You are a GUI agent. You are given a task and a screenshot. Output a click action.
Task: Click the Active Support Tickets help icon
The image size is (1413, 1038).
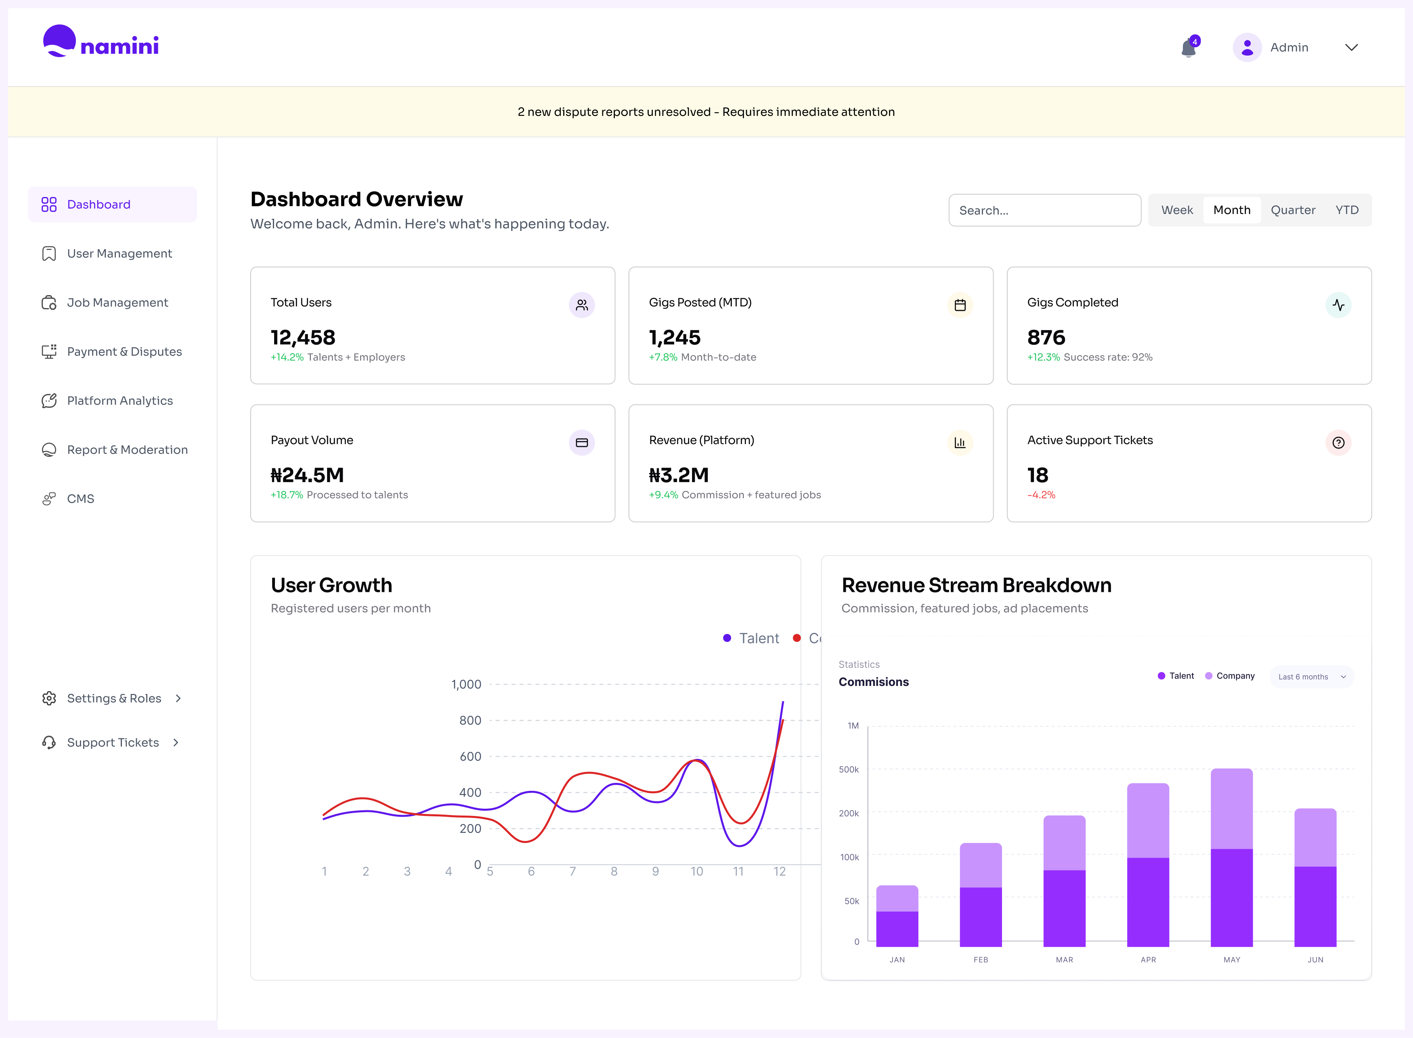[1338, 442]
